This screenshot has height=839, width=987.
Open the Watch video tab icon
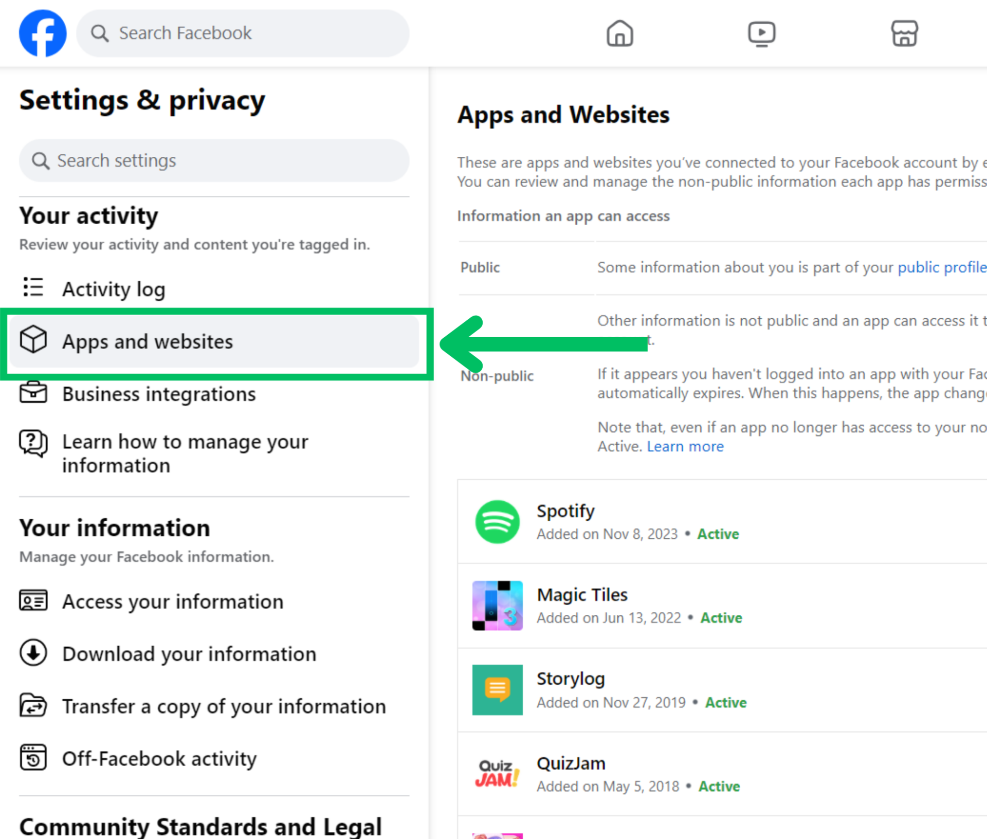tap(761, 33)
